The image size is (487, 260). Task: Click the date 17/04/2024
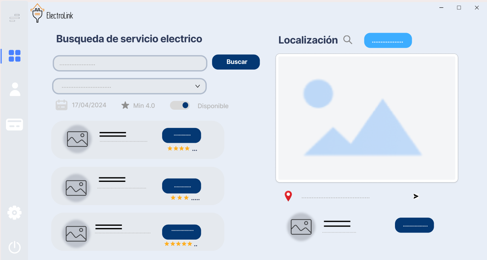click(89, 105)
